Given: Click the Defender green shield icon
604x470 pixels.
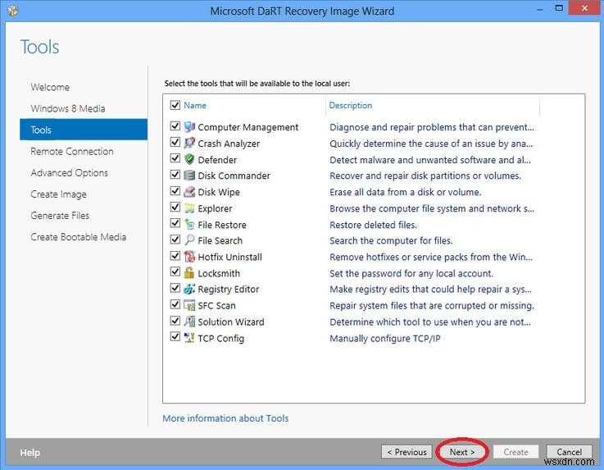Looking at the screenshot, I should [x=189, y=159].
